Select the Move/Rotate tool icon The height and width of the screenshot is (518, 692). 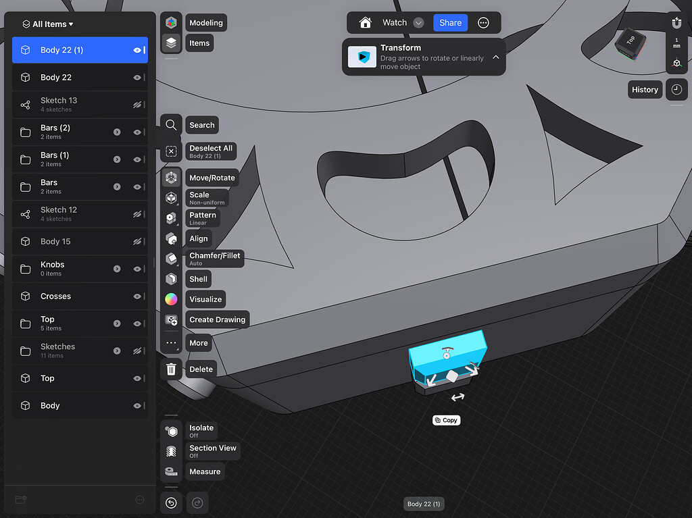tap(171, 178)
